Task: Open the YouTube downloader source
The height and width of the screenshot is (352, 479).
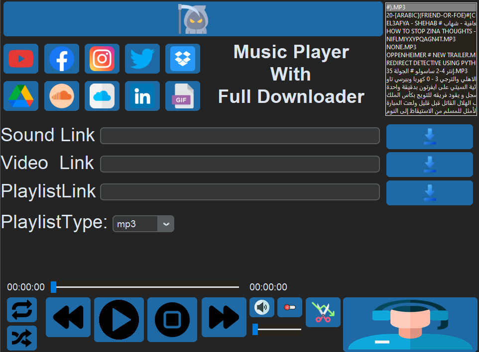Action: click(21, 59)
